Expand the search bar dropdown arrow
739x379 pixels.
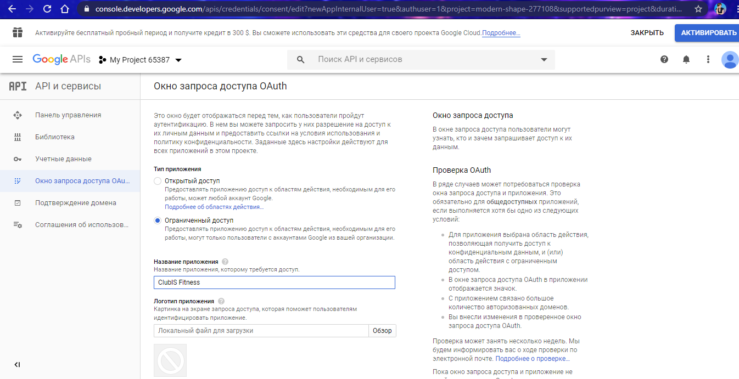544,59
